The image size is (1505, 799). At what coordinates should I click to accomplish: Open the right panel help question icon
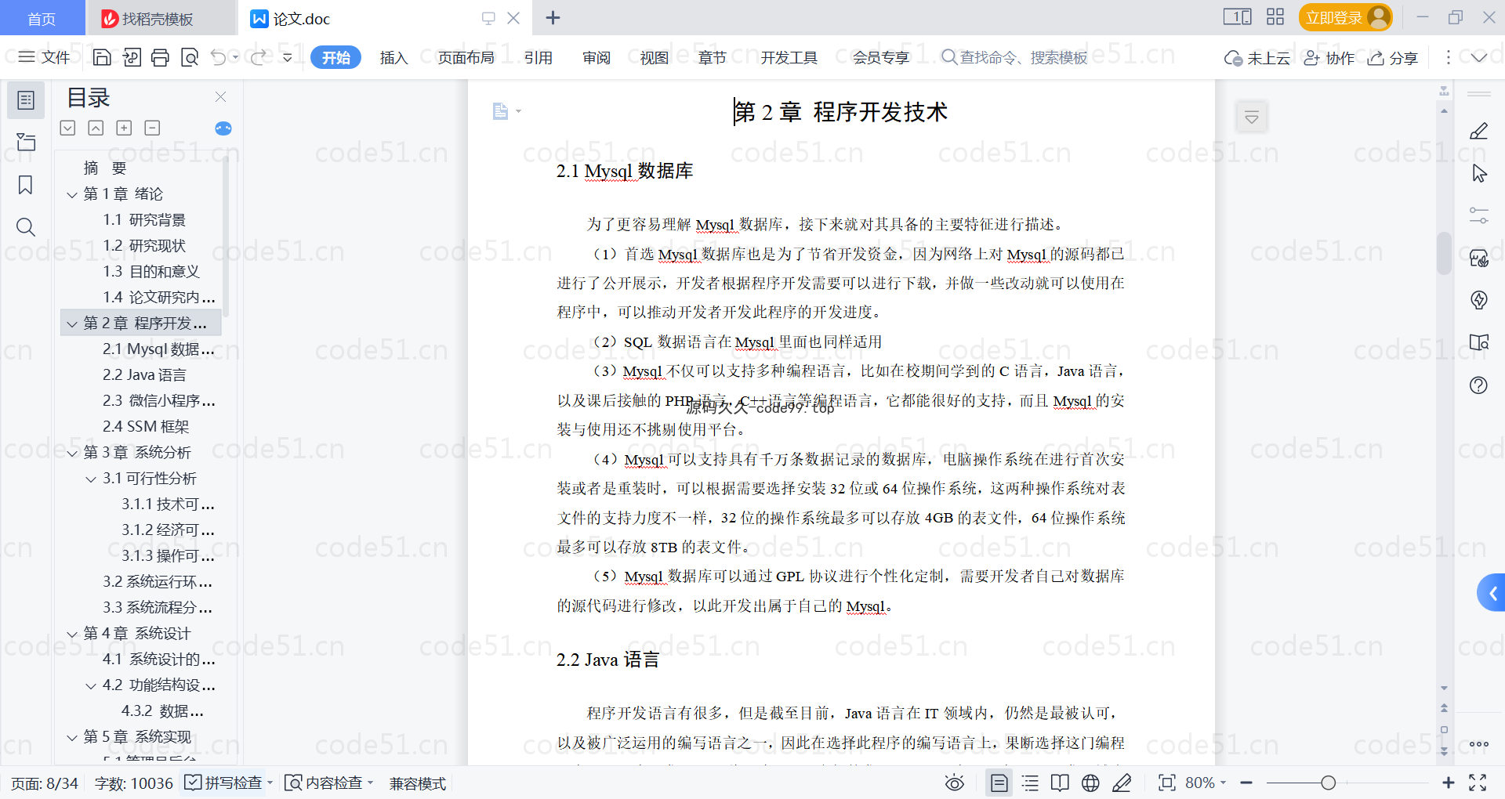point(1479,385)
